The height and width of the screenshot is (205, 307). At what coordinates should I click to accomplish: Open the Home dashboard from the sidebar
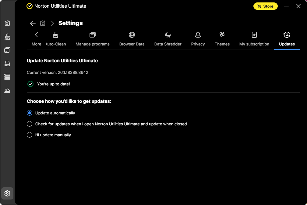pos(7,23)
